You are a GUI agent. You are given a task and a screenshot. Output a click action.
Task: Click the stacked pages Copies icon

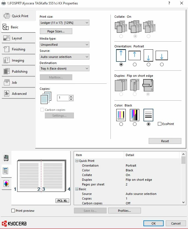point(46,98)
